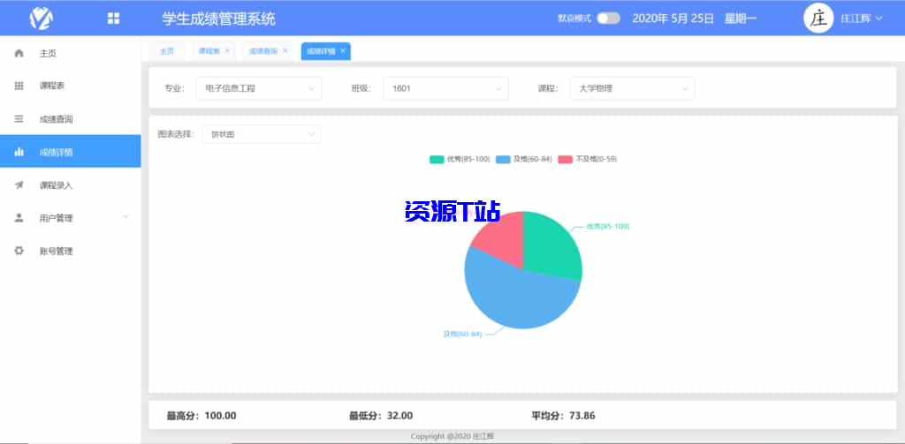Click the 星期一 weekday text
The height and width of the screenshot is (444, 905).
click(x=741, y=19)
